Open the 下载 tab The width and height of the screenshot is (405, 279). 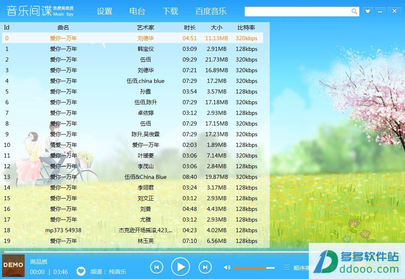tap(171, 11)
